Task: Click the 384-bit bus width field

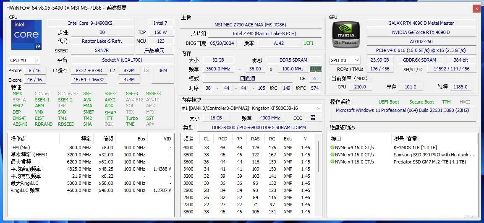Action: (x=461, y=60)
